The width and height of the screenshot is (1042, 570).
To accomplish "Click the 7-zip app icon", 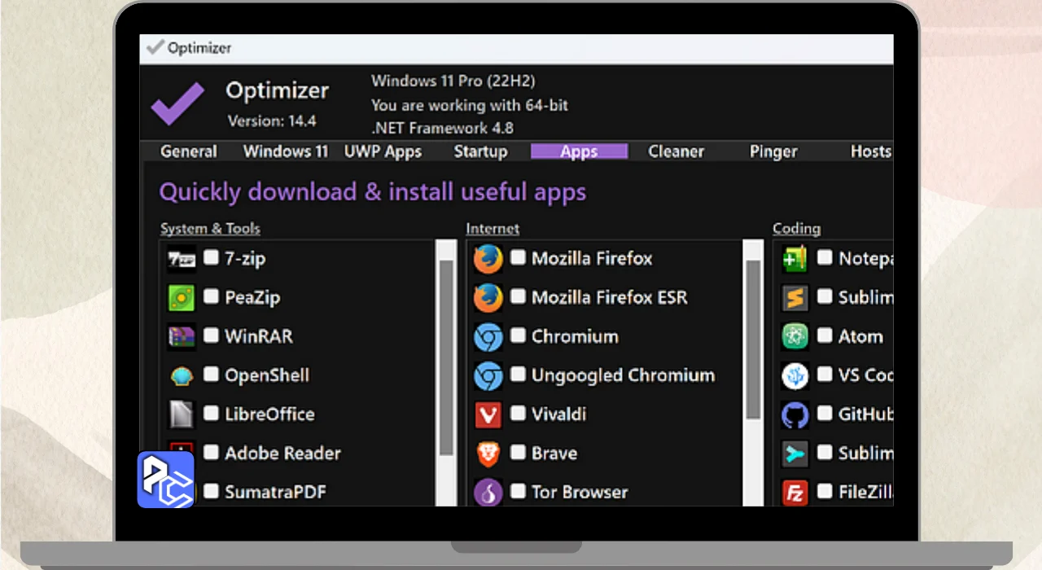I will coord(182,259).
